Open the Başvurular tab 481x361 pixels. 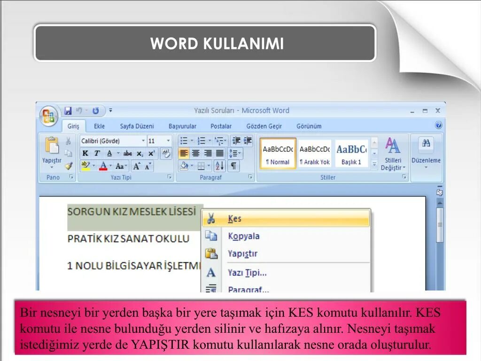coord(183,126)
